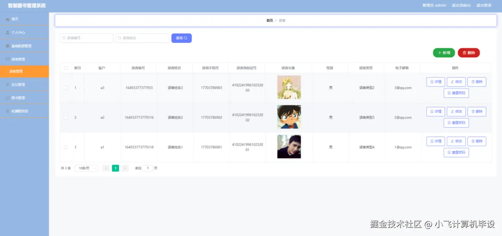Open the 10条/页 page size dropdown
The image size is (502, 236).
click(86, 168)
